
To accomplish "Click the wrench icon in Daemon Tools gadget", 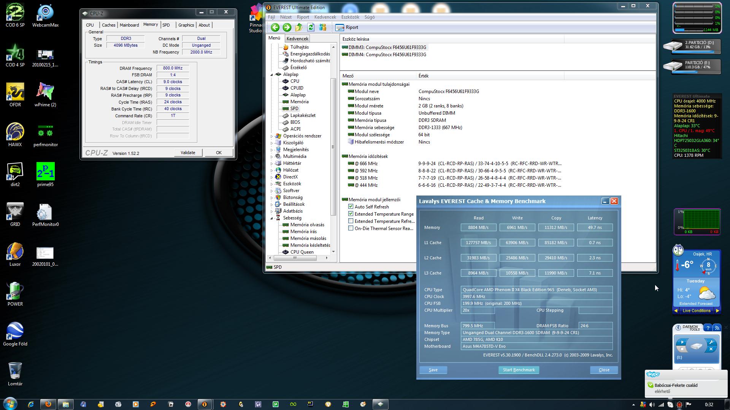I will coord(711,342).
